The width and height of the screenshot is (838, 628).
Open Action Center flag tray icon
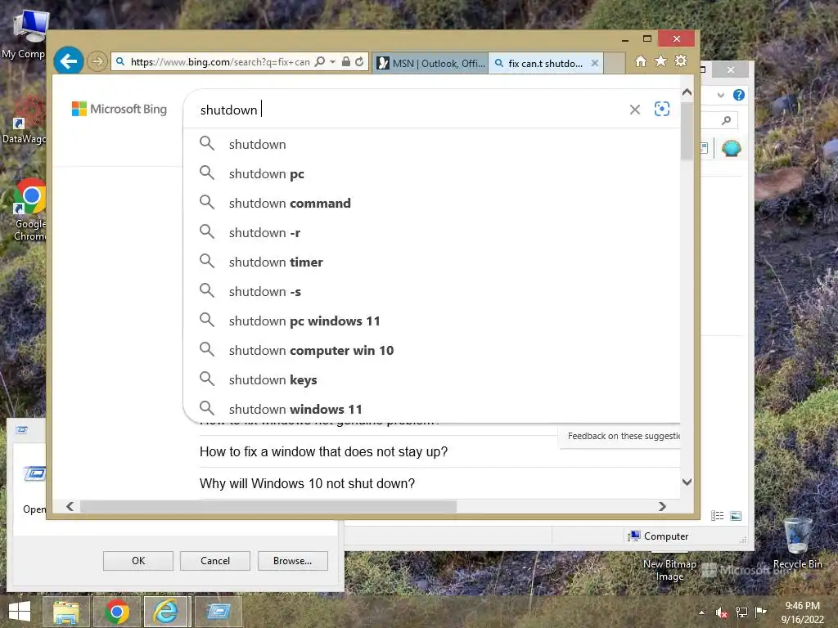(x=761, y=612)
